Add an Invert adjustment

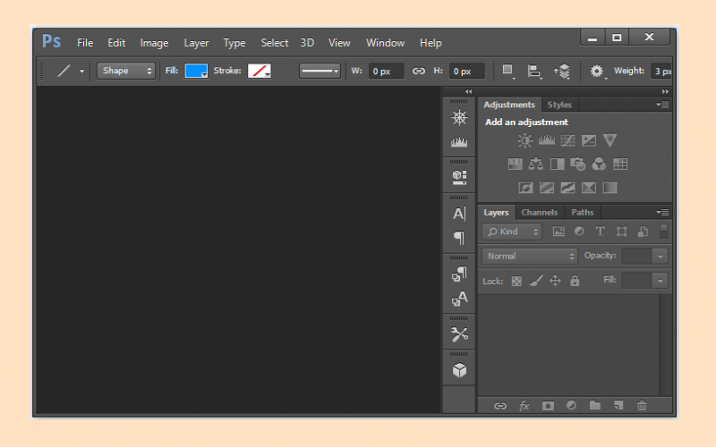[525, 188]
